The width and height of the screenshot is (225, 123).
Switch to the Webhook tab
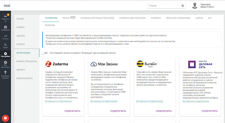click(50, 25)
